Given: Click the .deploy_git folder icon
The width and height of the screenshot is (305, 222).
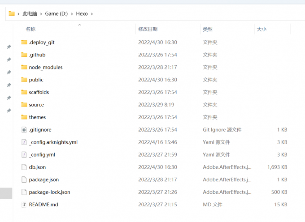Looking at the screenshot, I should 24,43.
